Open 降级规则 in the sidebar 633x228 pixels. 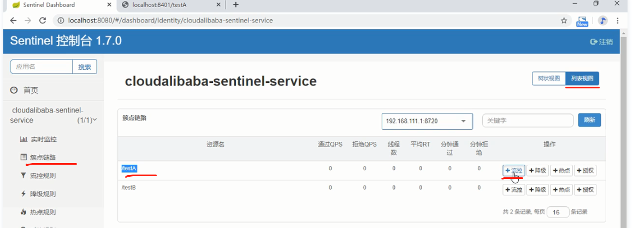click(x=43, y=194)
